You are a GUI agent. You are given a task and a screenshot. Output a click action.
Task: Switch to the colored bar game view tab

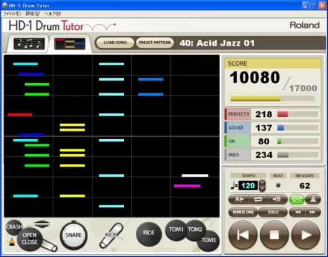(x=69, y=44)
